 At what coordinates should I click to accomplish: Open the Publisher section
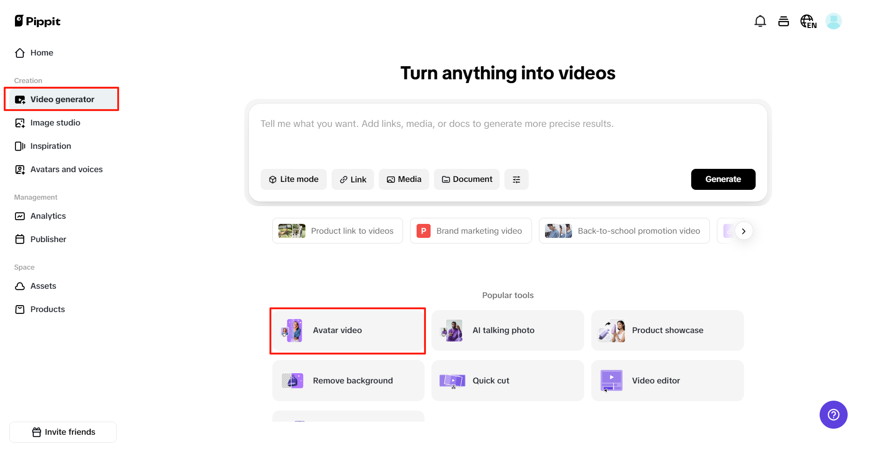48,239
